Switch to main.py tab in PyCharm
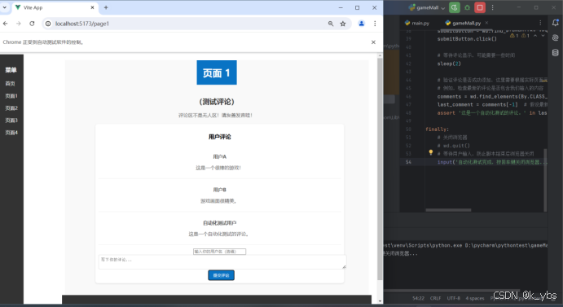 pos(417,23)
